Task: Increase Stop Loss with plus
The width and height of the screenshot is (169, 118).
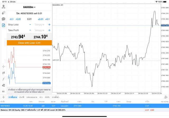Action: coord(49,25)
